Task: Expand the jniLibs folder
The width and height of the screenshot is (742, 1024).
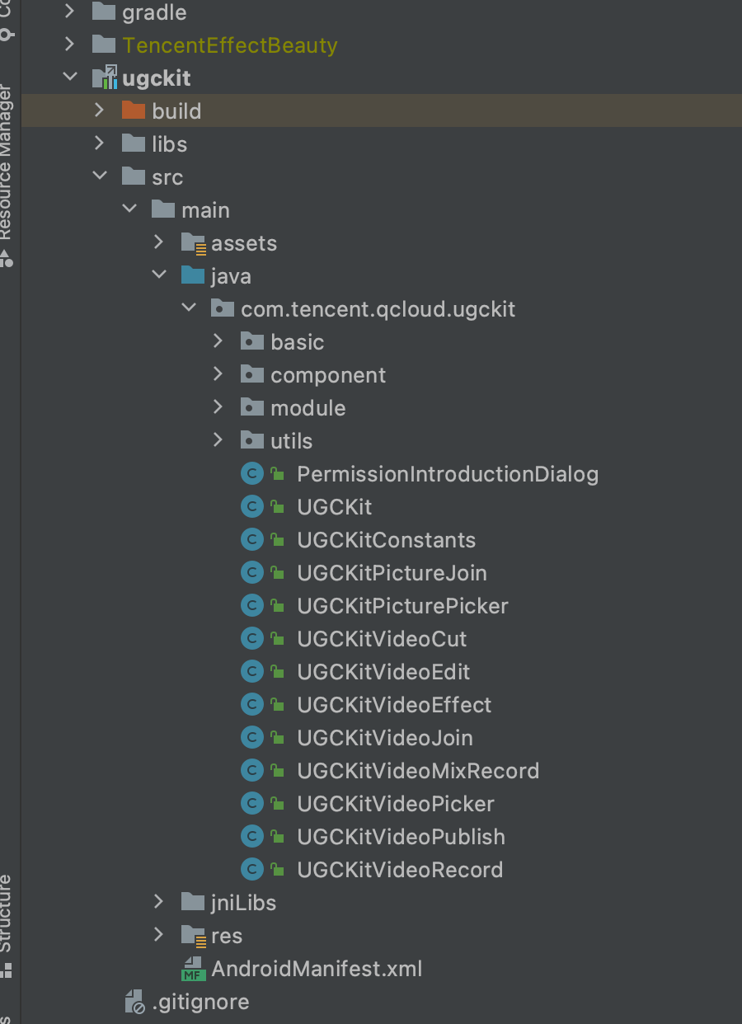Action: (158, 903)
